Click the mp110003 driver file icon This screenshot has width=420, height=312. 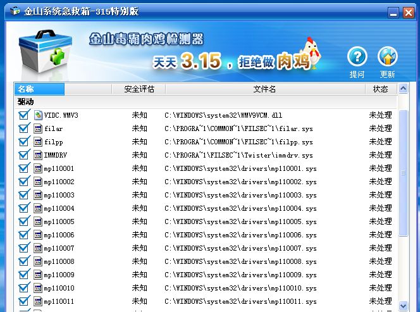(38, 195)
